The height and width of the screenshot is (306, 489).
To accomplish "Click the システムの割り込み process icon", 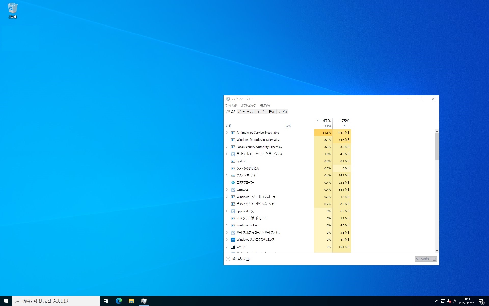I will [233, 168].
